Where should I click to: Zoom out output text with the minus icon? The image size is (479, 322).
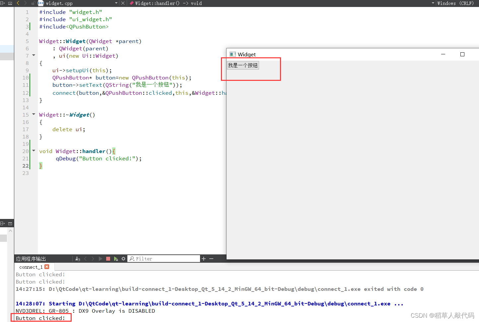212,258
